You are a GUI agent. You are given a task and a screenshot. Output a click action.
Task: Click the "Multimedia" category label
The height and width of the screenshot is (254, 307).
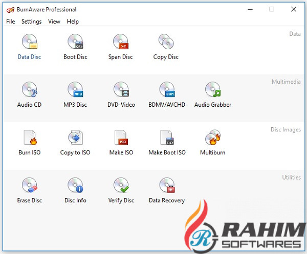286,82
